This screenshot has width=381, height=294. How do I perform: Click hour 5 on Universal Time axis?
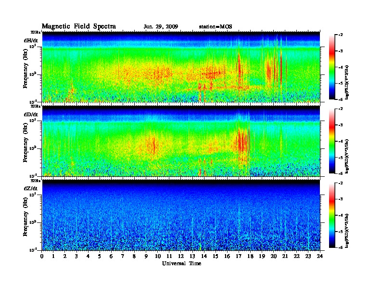tap(100, 257)
